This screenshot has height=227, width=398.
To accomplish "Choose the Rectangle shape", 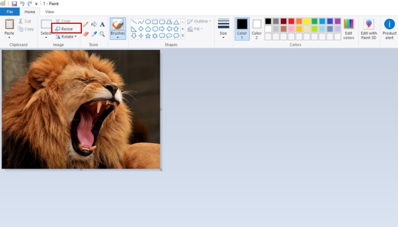I will coord(155,22).
